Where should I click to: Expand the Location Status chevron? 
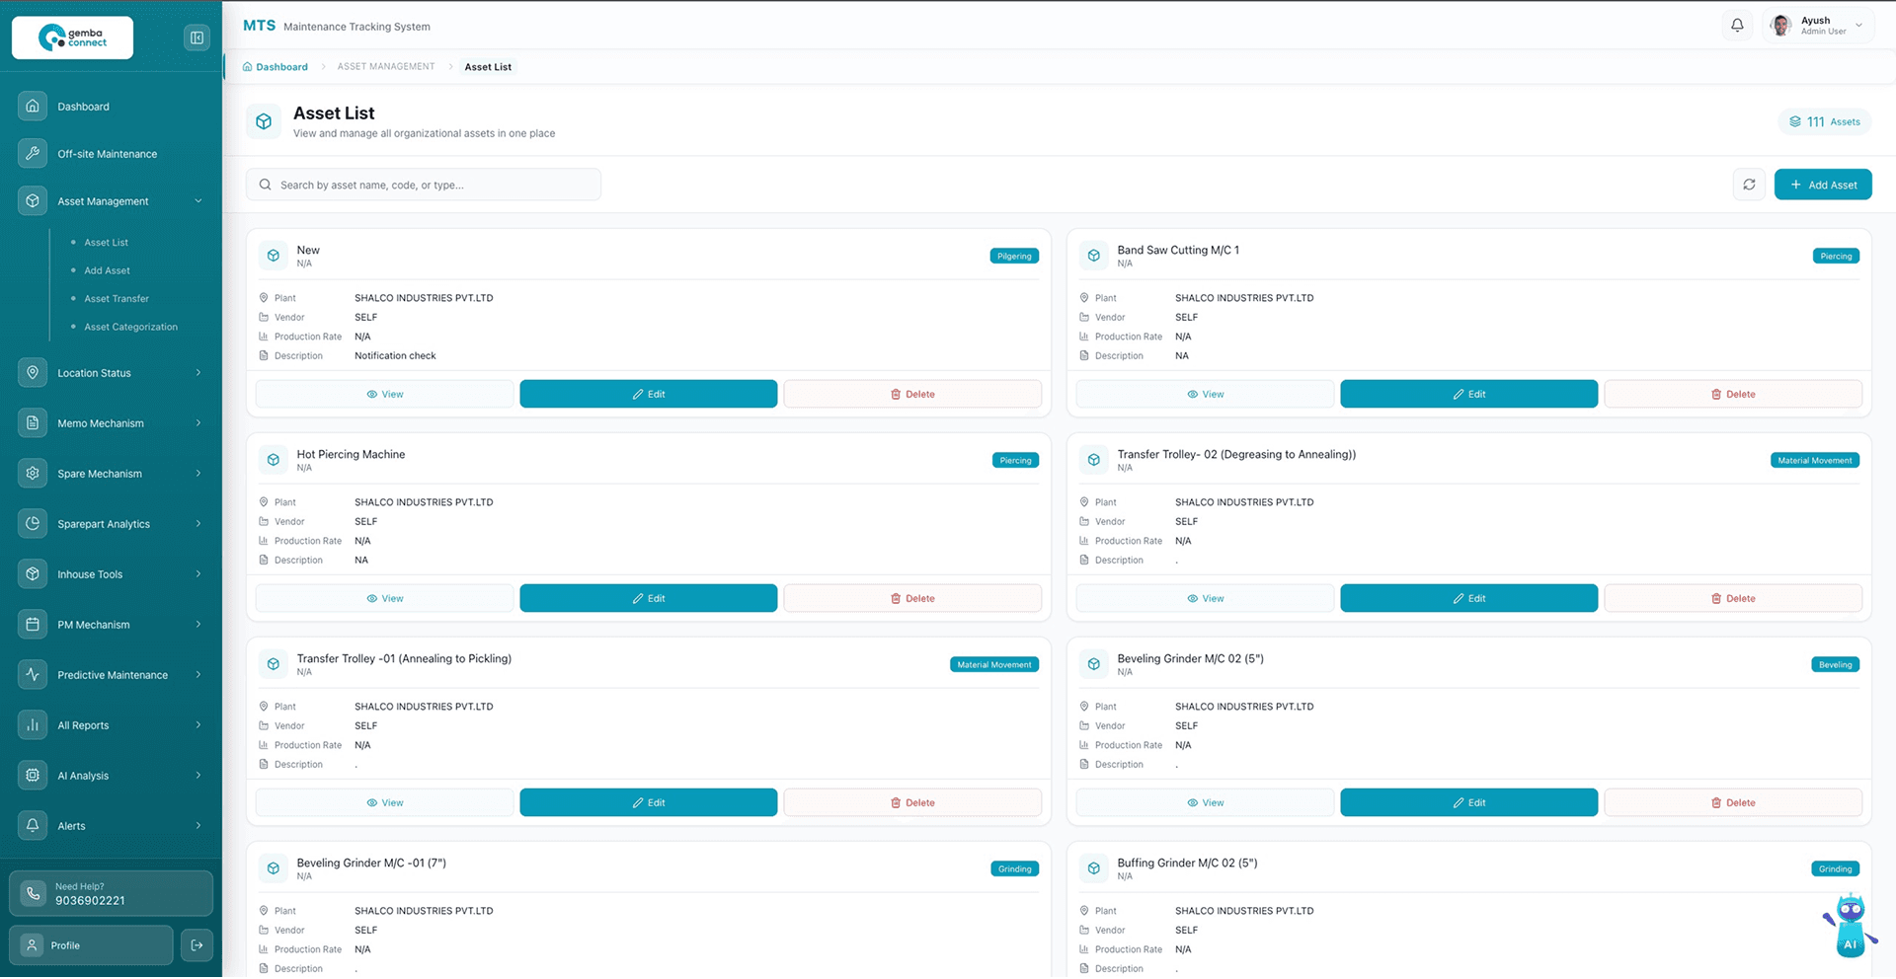coord(198,373)
